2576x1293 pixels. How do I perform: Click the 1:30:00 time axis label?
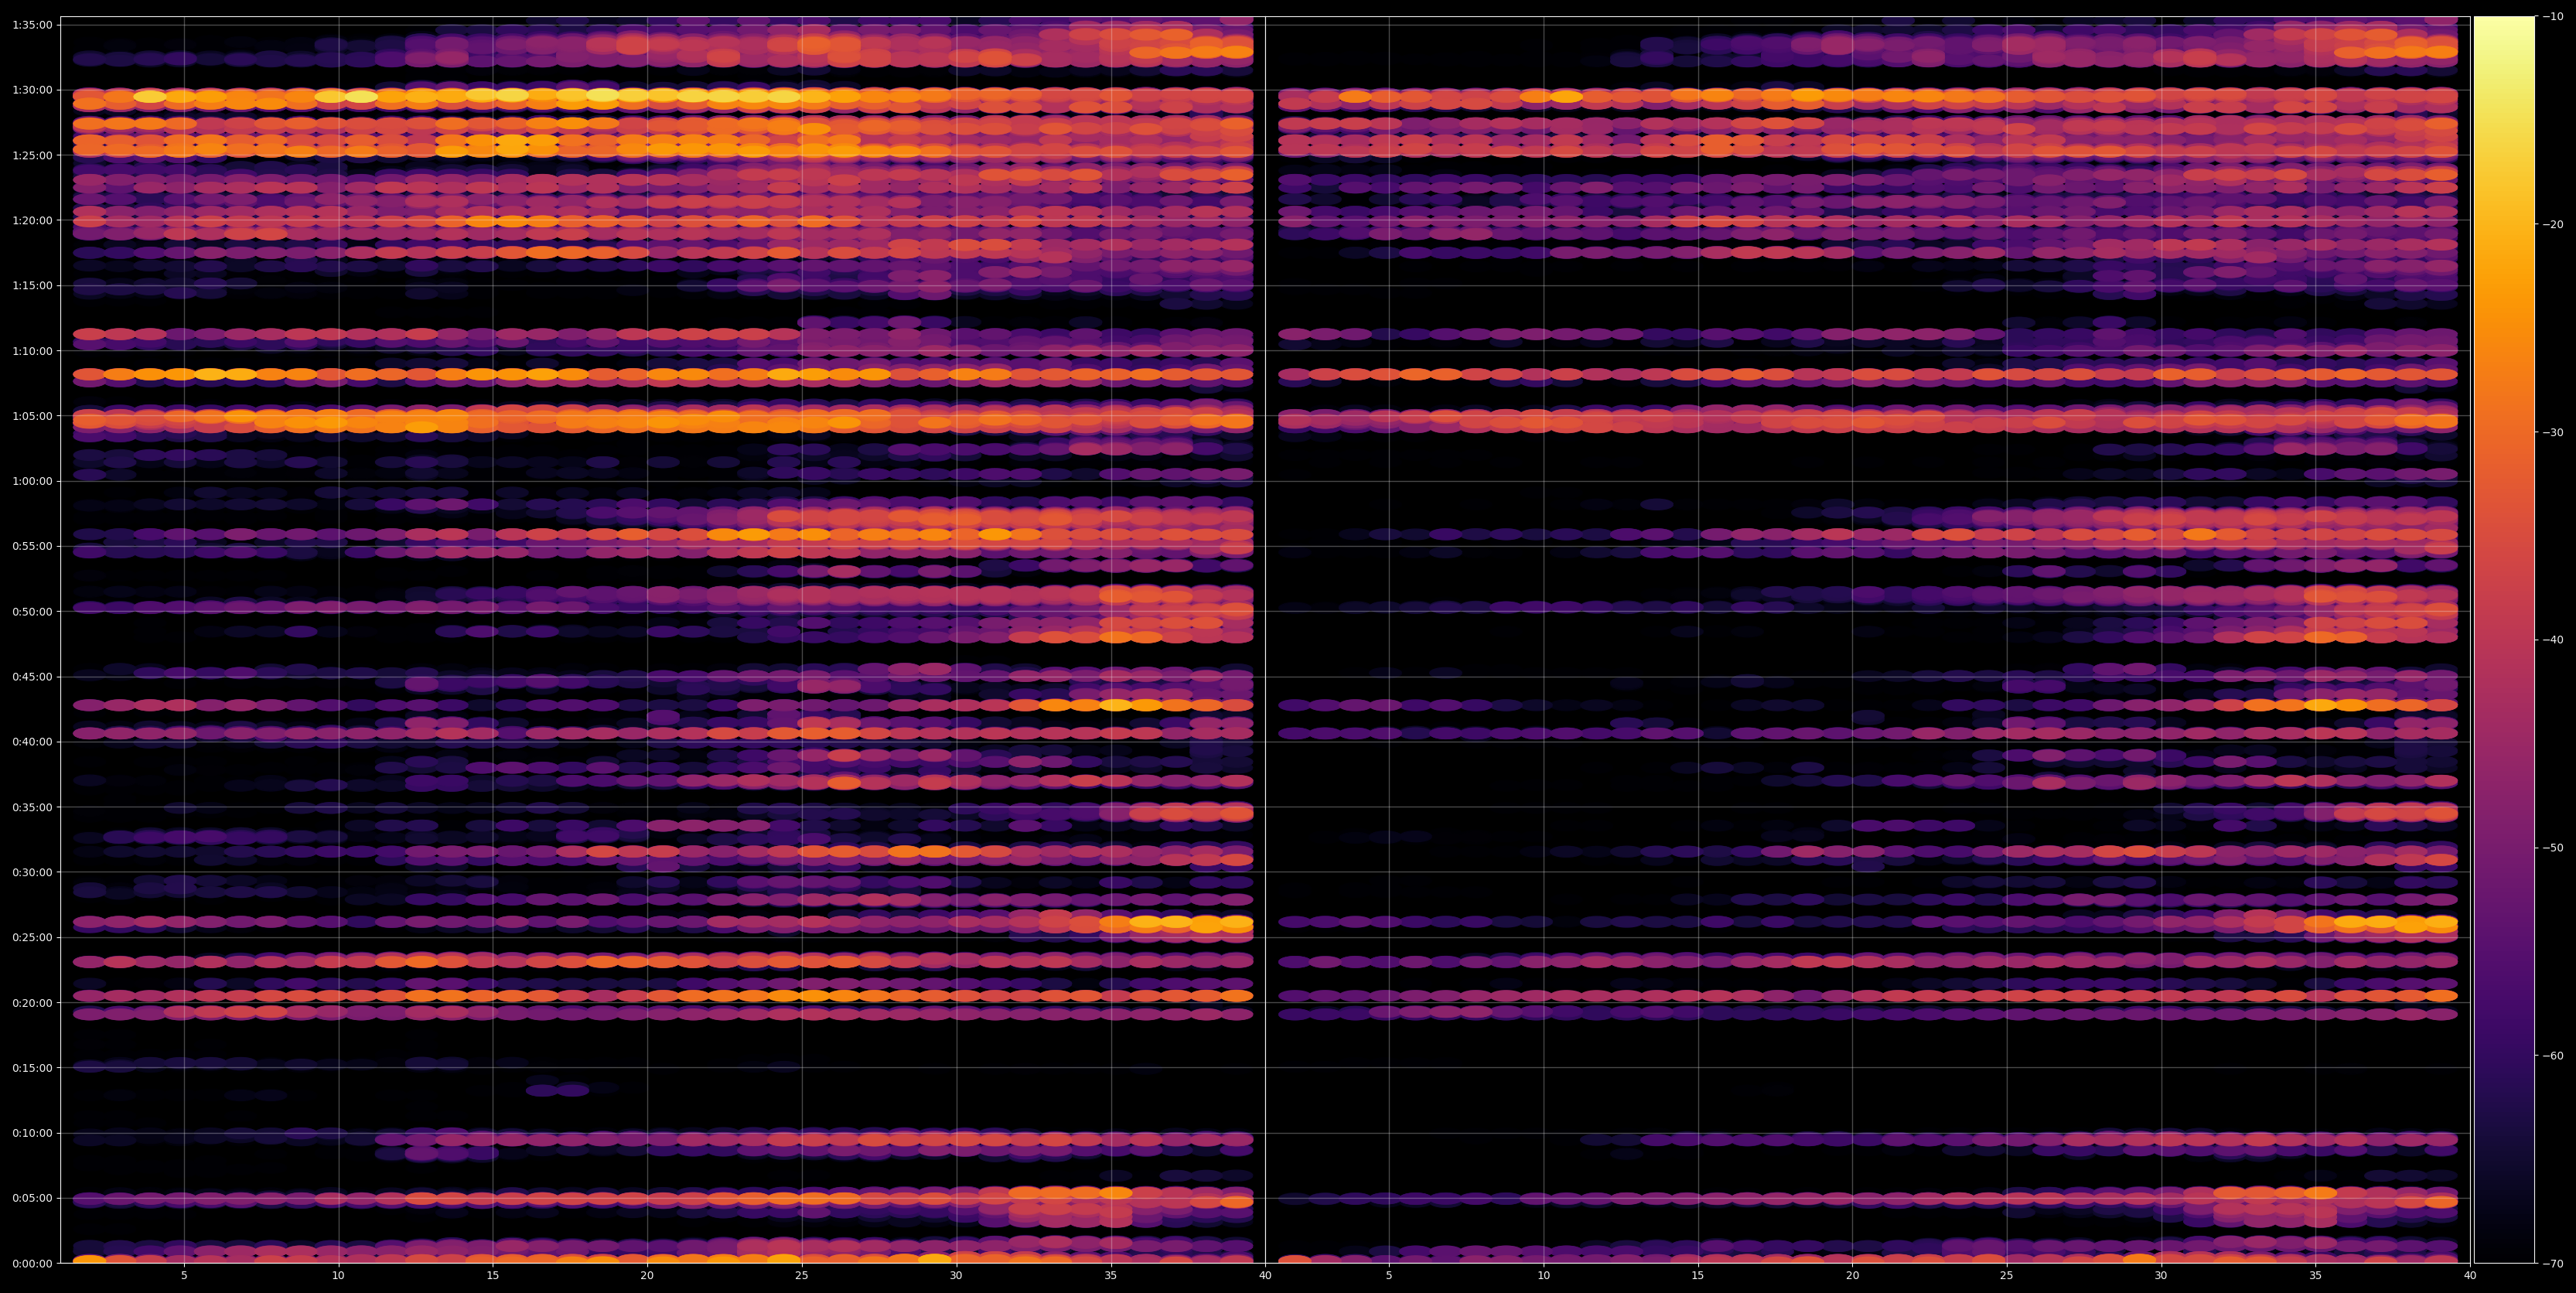click(32, 90)
